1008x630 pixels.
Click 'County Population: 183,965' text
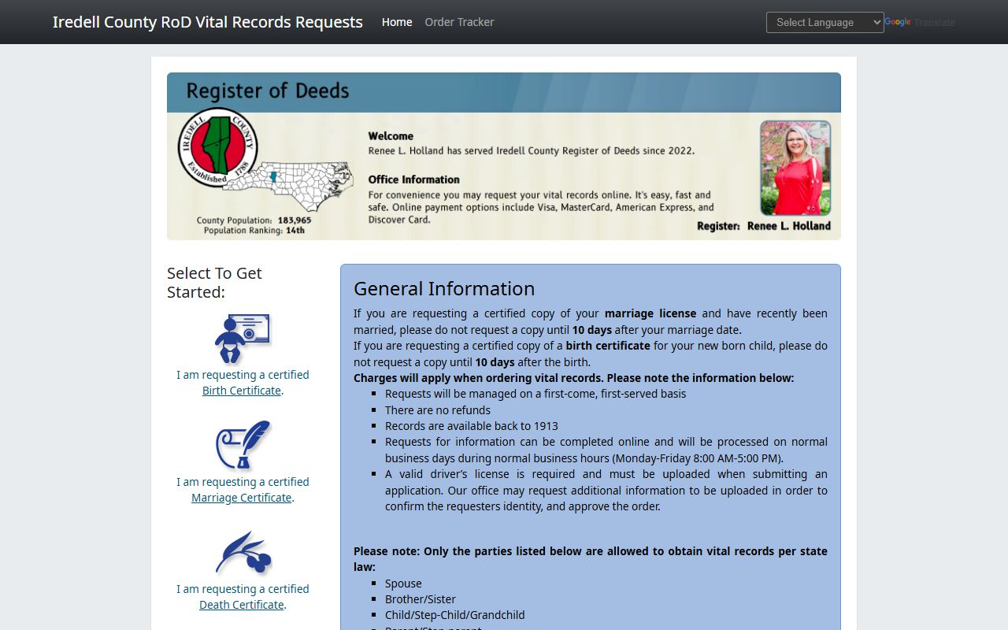coord(254,220)
